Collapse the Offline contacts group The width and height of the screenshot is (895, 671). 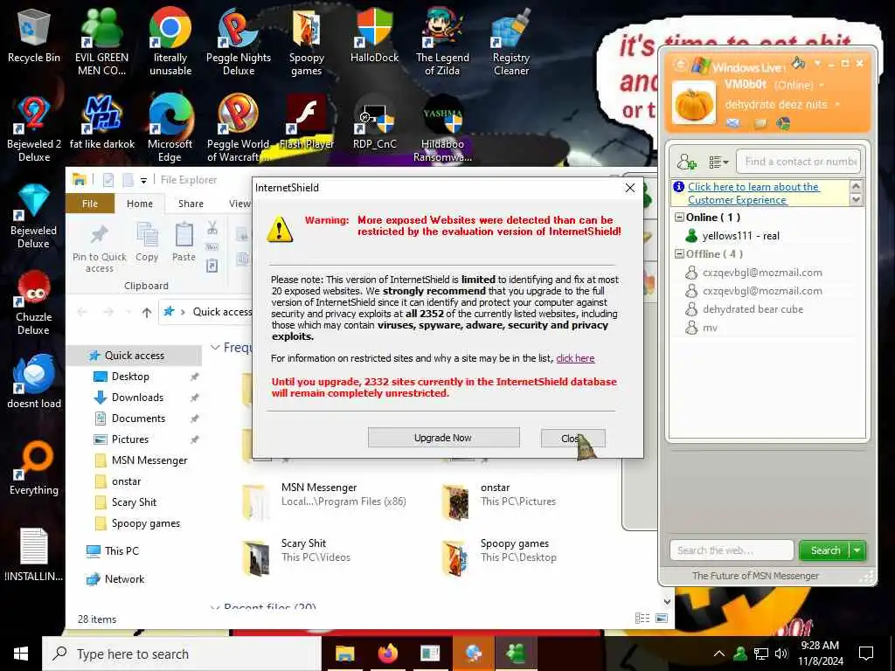[x=679, y=254]
